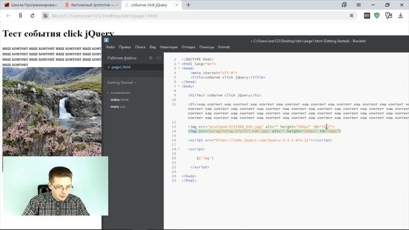Screen dimensions: 409x230
Task: Open the Отладка menu in Brackets
Action: 189,47
